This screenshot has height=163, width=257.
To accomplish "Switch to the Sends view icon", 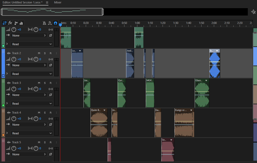I will (16, 23).
